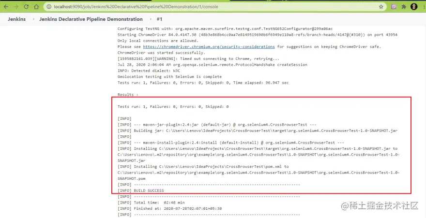Click the ProtocolHandshake createSession log line

[x=213, y=65]
